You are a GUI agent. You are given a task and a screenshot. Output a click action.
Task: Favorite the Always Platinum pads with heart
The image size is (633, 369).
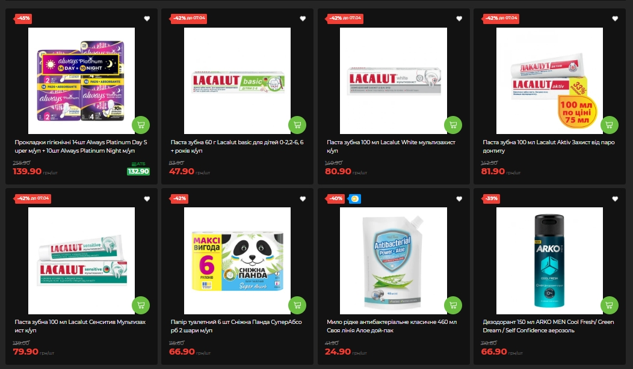(147, 19)
